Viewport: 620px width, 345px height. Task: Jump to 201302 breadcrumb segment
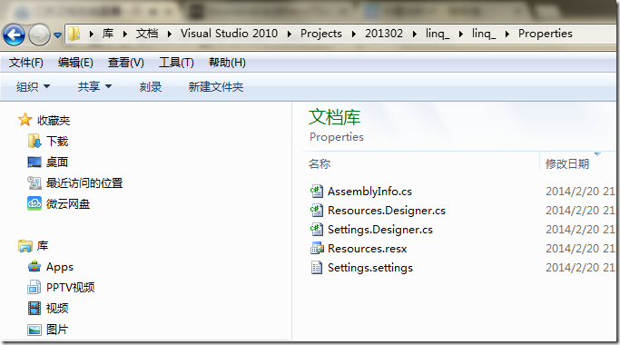tap(384, 34)
